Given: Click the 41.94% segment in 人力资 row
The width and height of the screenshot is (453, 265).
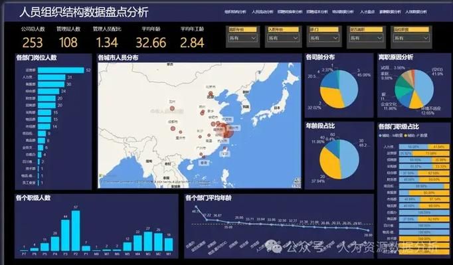Looking at the screenshot, I should (x=438, y=147).
